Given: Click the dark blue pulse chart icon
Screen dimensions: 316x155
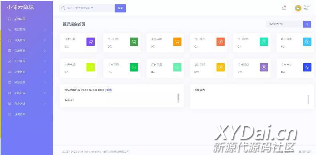Looking at the screenshot, I should (x=307, y=68).
